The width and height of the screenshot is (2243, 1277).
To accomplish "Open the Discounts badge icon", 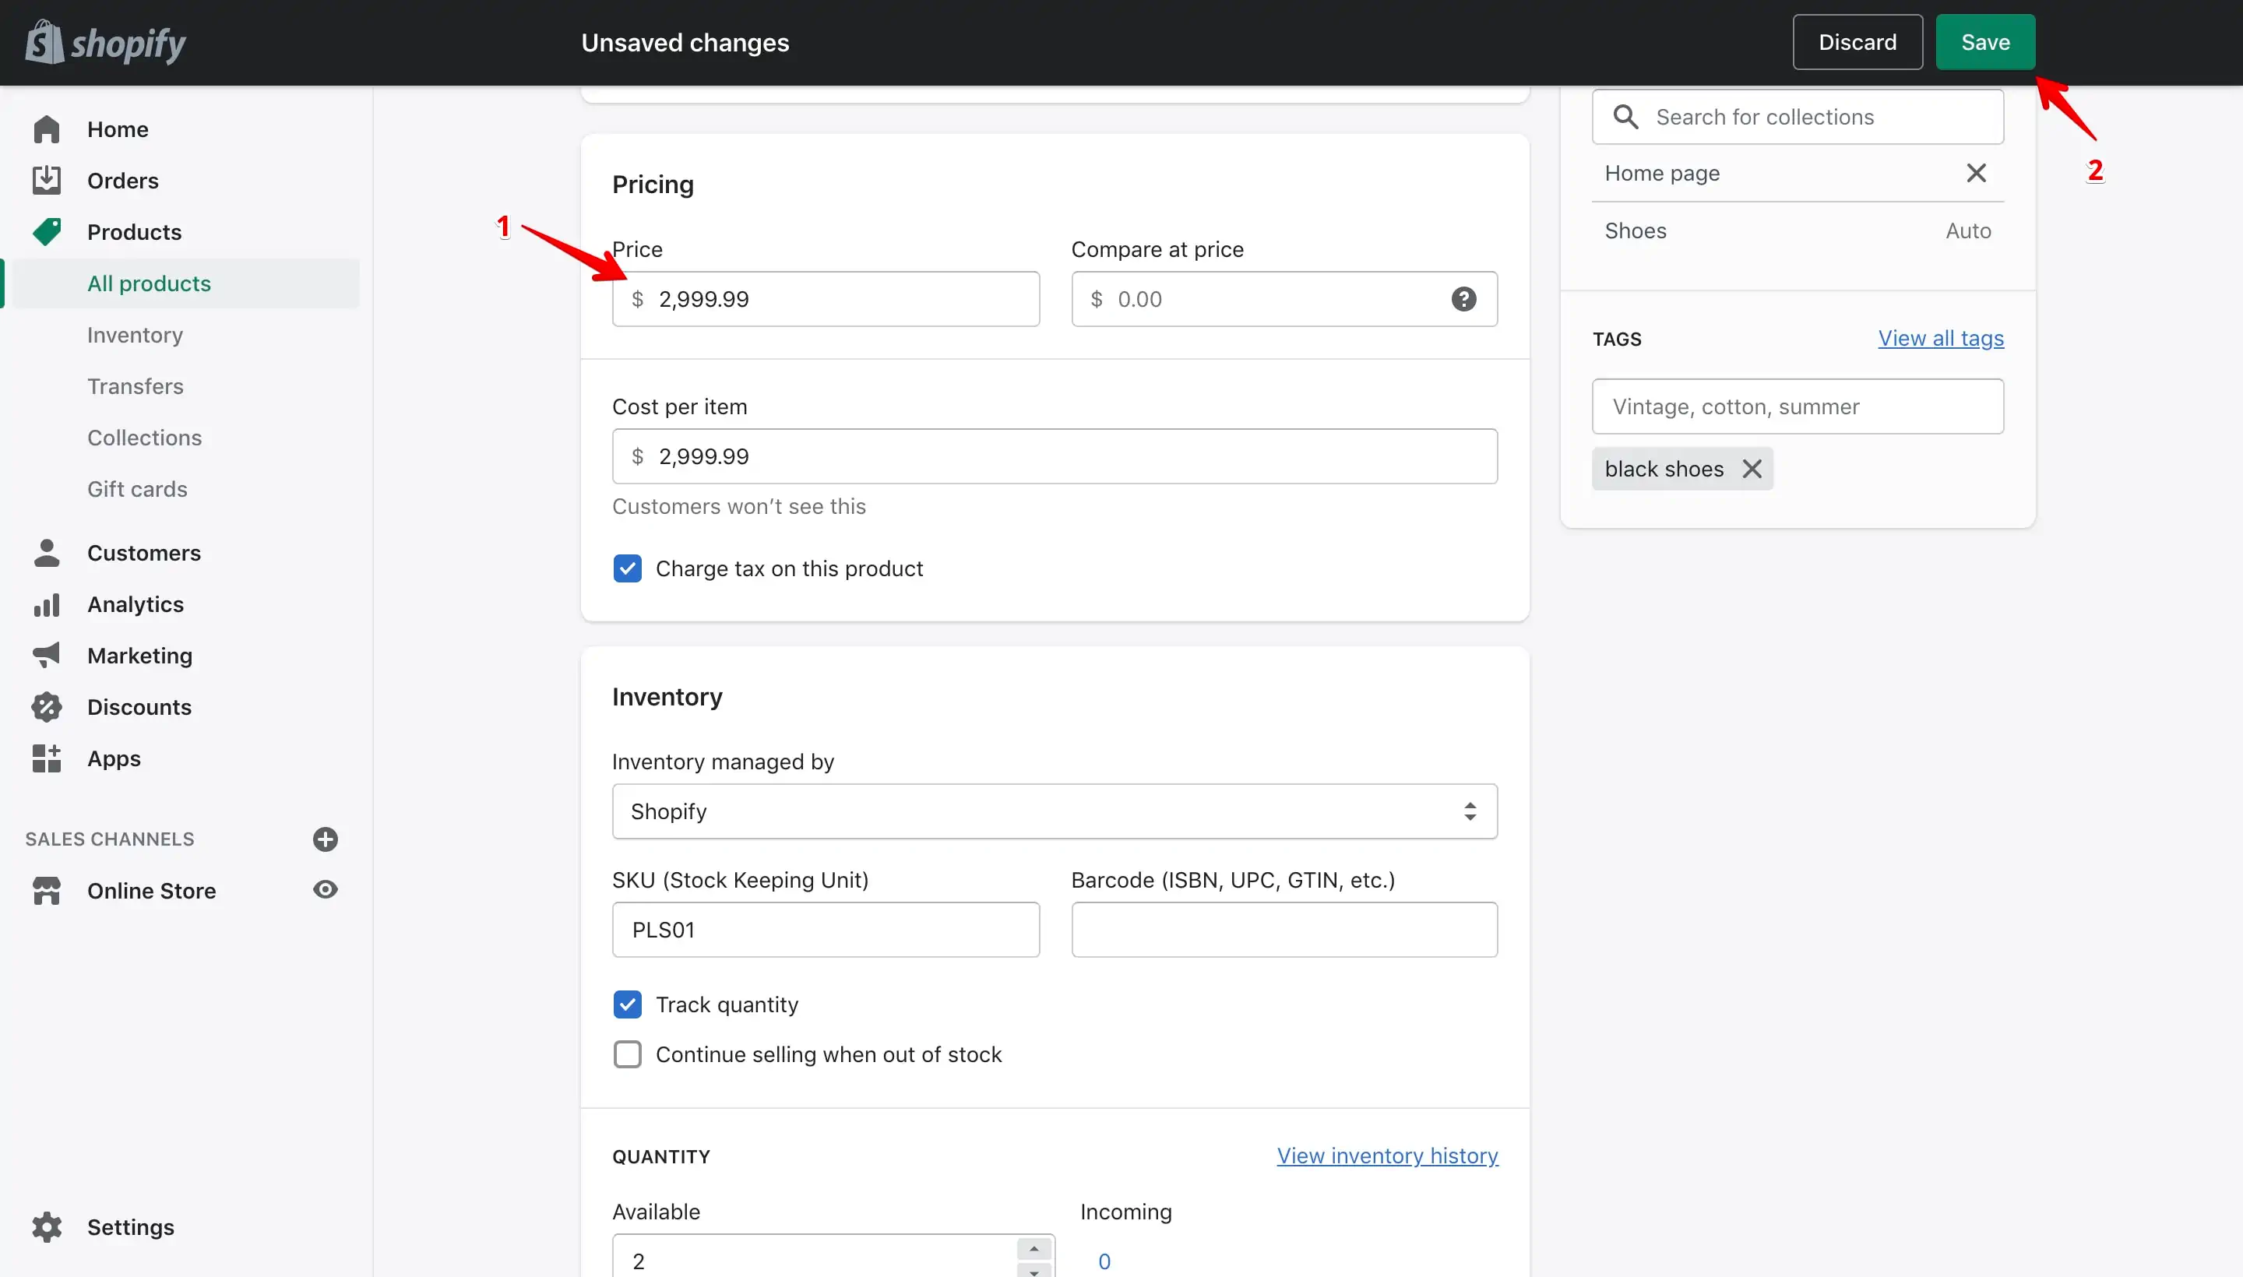I will pos(47,707).
